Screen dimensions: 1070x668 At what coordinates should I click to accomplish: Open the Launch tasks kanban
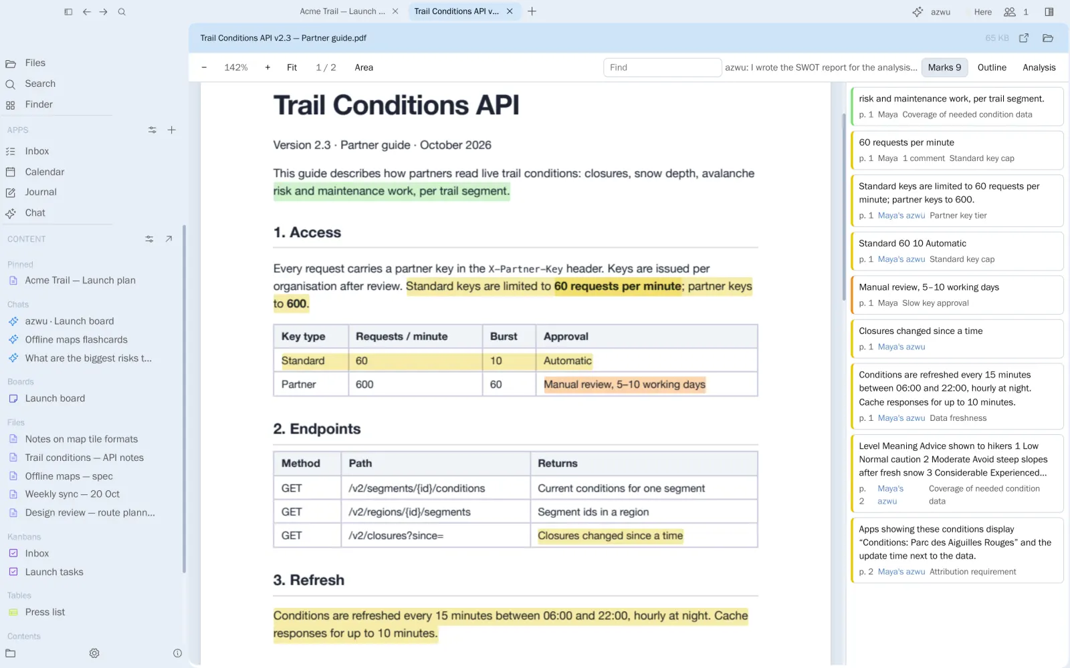[54, 572]
